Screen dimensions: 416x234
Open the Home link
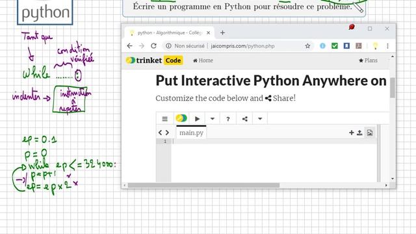[x=203, y=60]
